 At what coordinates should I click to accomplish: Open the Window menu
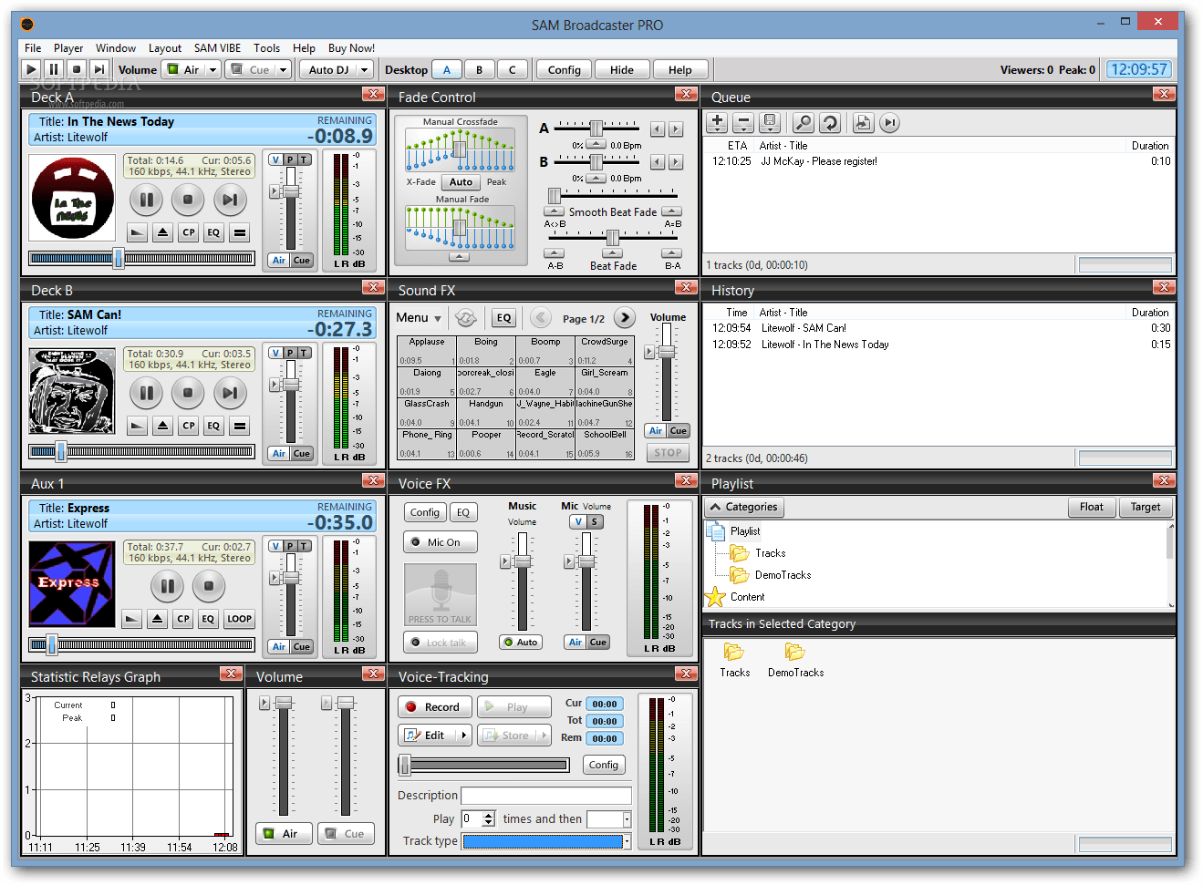tap(116, 48)
